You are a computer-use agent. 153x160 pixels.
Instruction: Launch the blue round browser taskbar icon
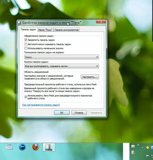tap(22, 147)
